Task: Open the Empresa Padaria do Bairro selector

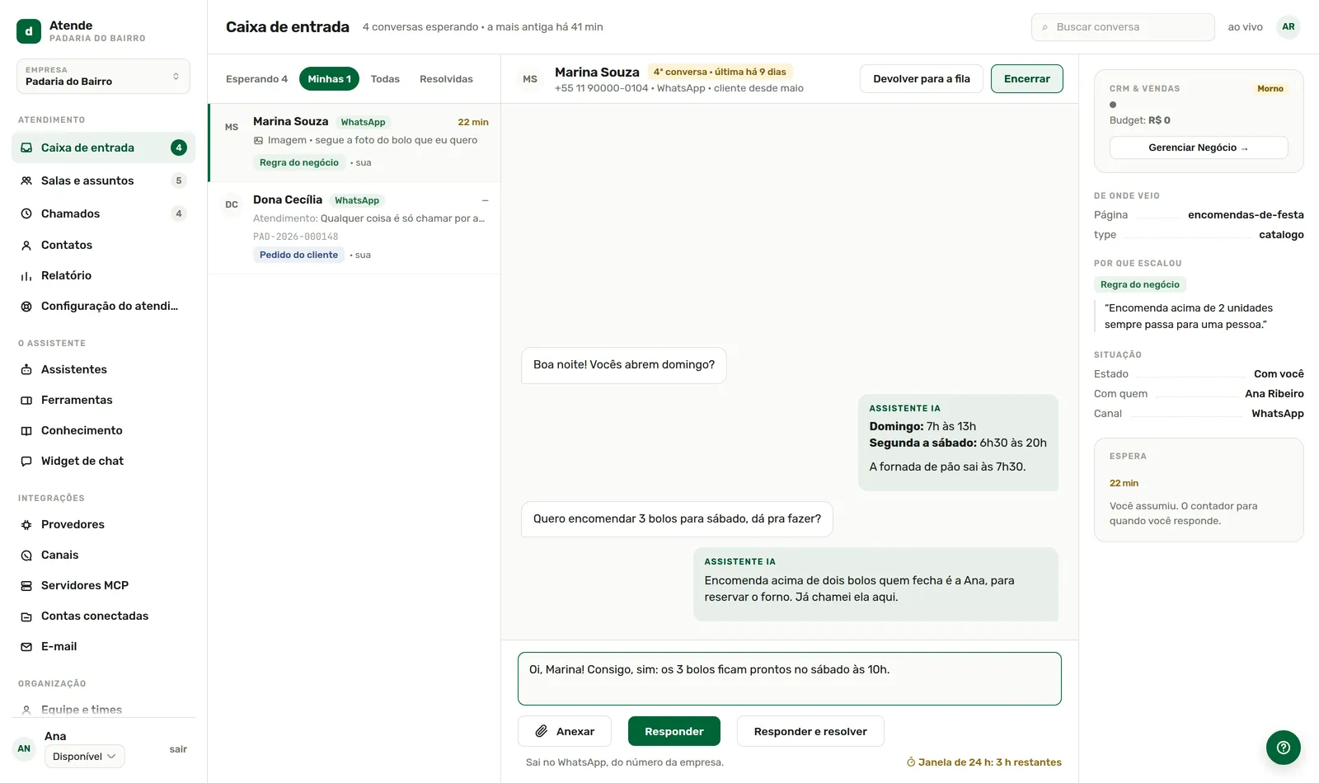Action: click(103, 76)
